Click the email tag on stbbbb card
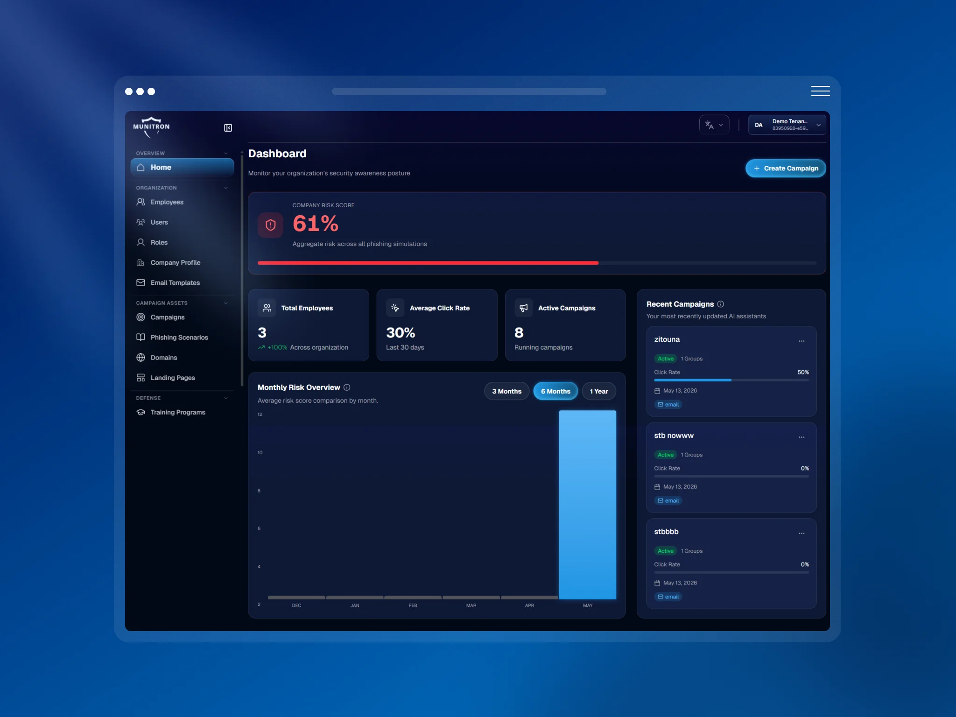The width and height of the screenshot is (956, 717). [x=668, y=597]
